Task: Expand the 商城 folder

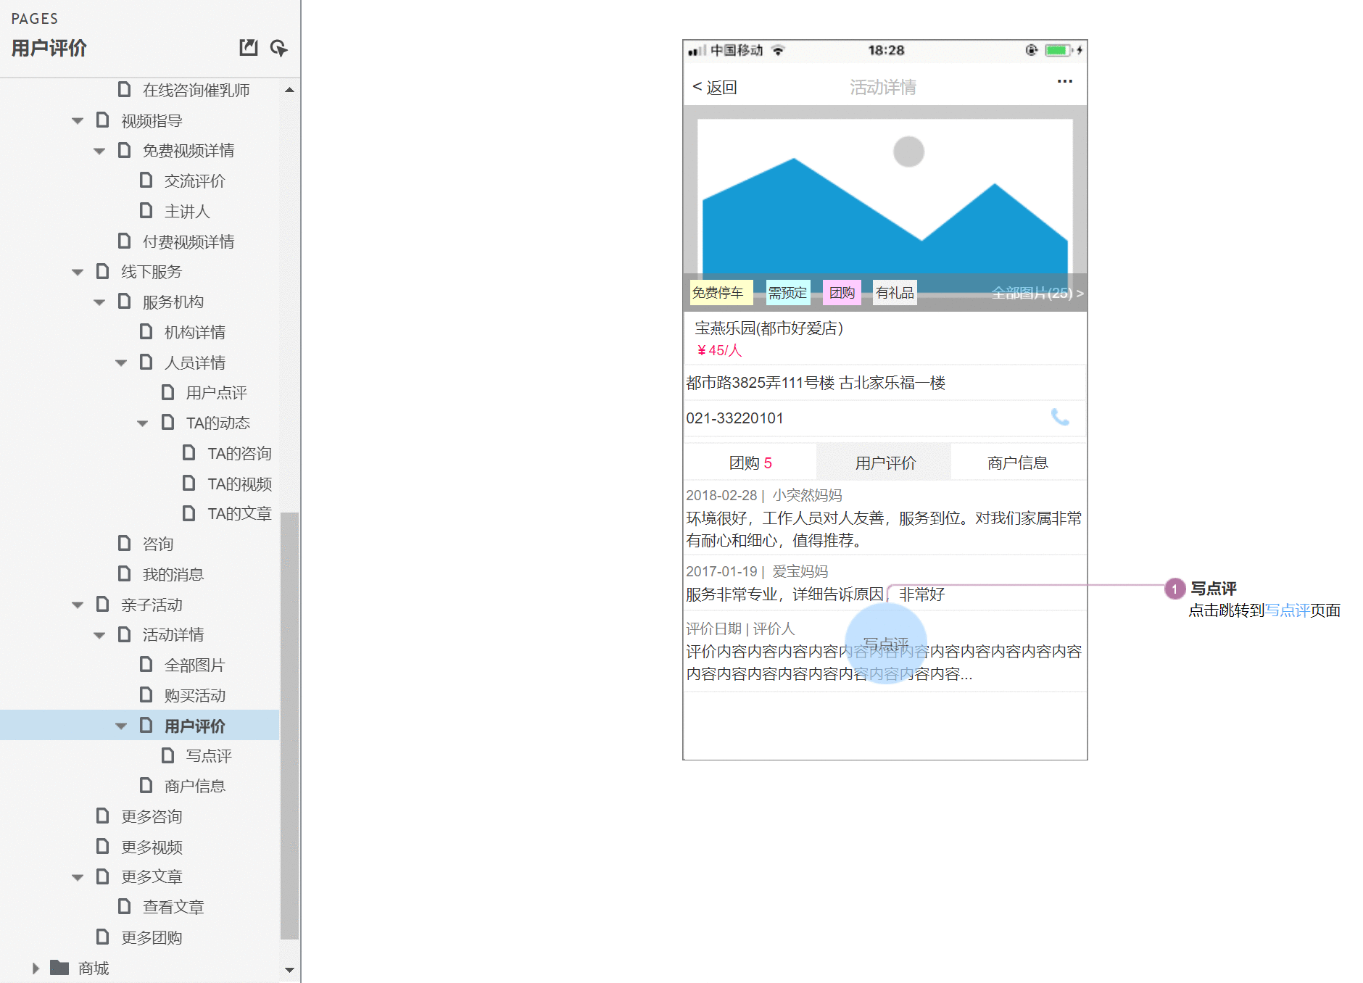Action: coord(36,968)
